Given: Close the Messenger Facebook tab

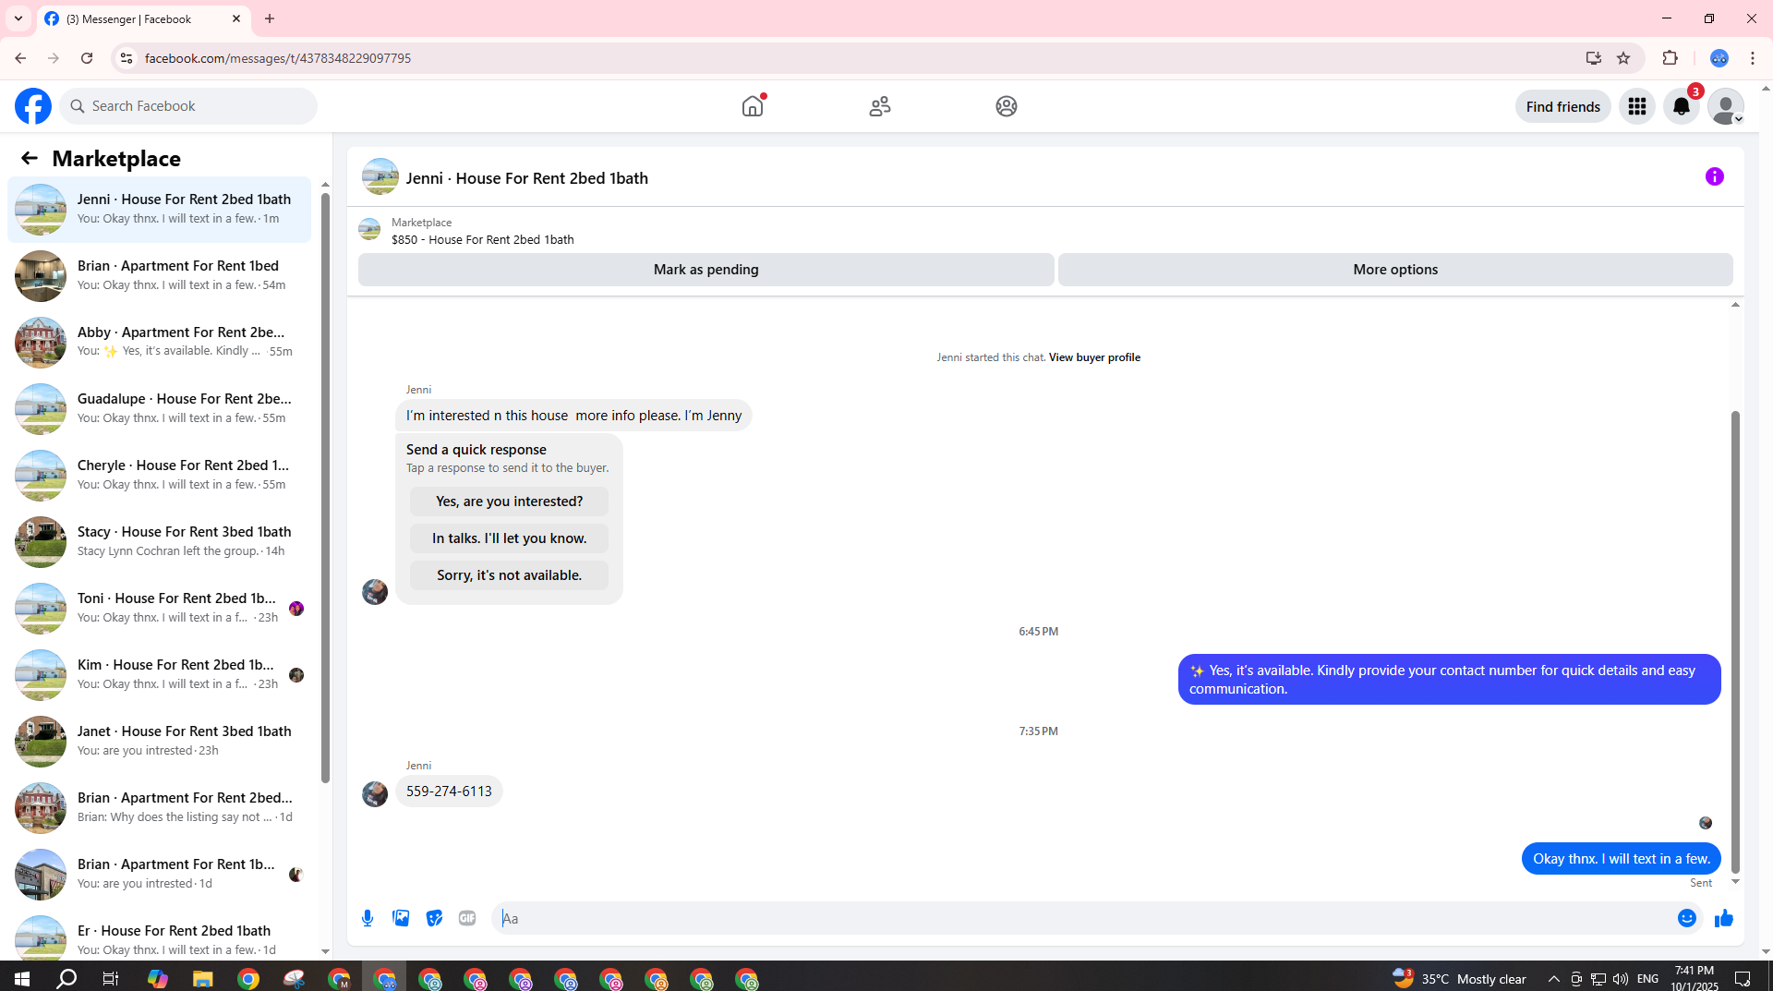Looking at the screenshot, I should coord(236,18).
